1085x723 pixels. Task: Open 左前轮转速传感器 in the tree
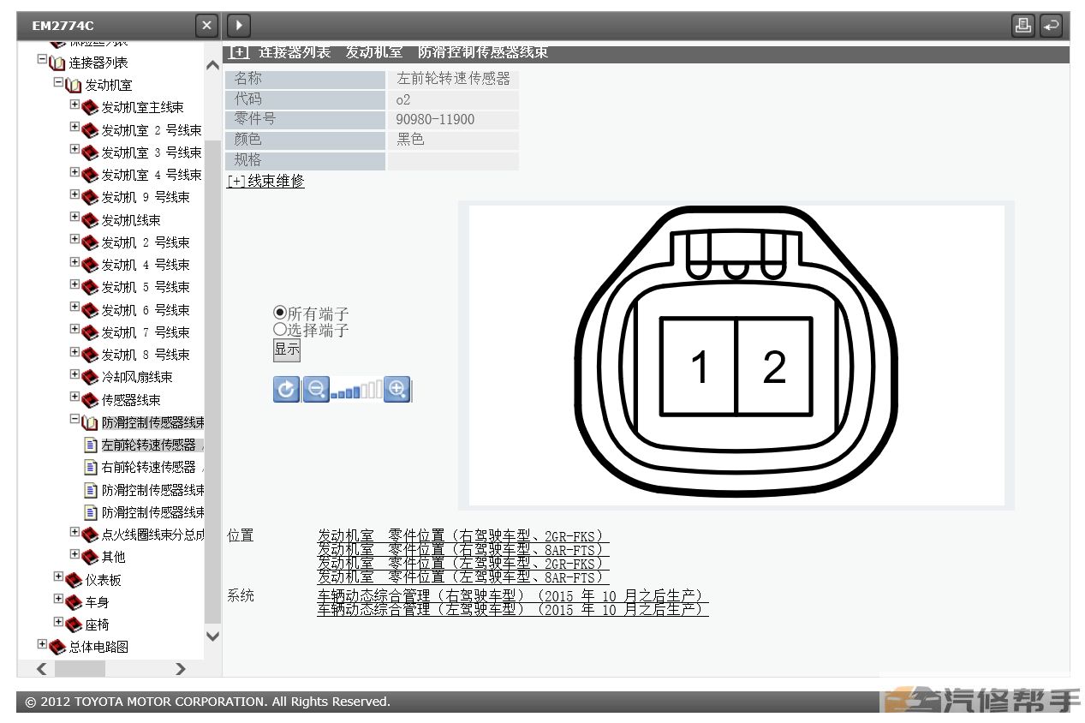(148, 445)
